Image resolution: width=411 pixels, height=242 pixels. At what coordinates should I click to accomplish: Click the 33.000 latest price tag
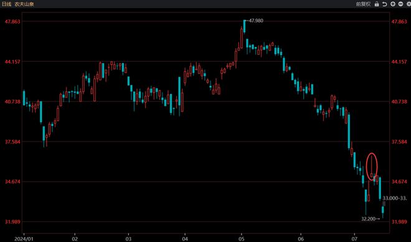pyautogui.click(x=395, y=198)
